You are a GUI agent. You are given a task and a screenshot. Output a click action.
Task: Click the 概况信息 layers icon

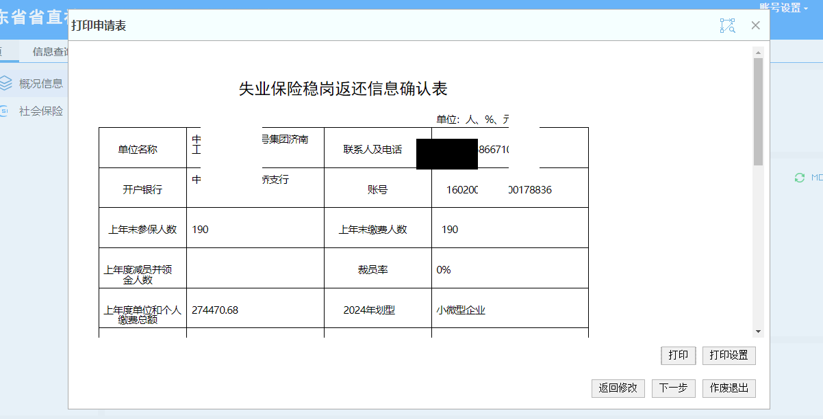click(x=6, y=83)
